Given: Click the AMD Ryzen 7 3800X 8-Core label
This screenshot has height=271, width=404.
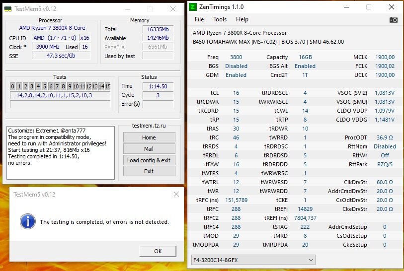Looking at the screenshot, I should pyautogui.click(x=52, y=28).
